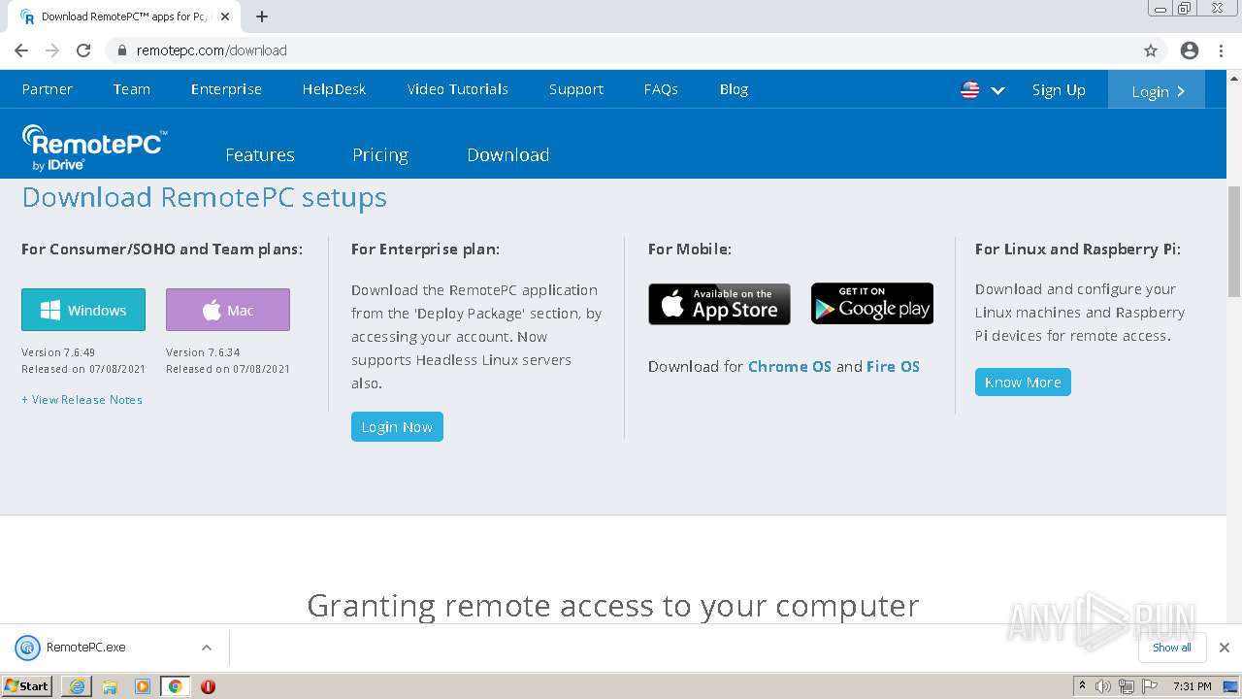
Task: Switch to Chrome in the taskbar
Action: pos(176,686)
